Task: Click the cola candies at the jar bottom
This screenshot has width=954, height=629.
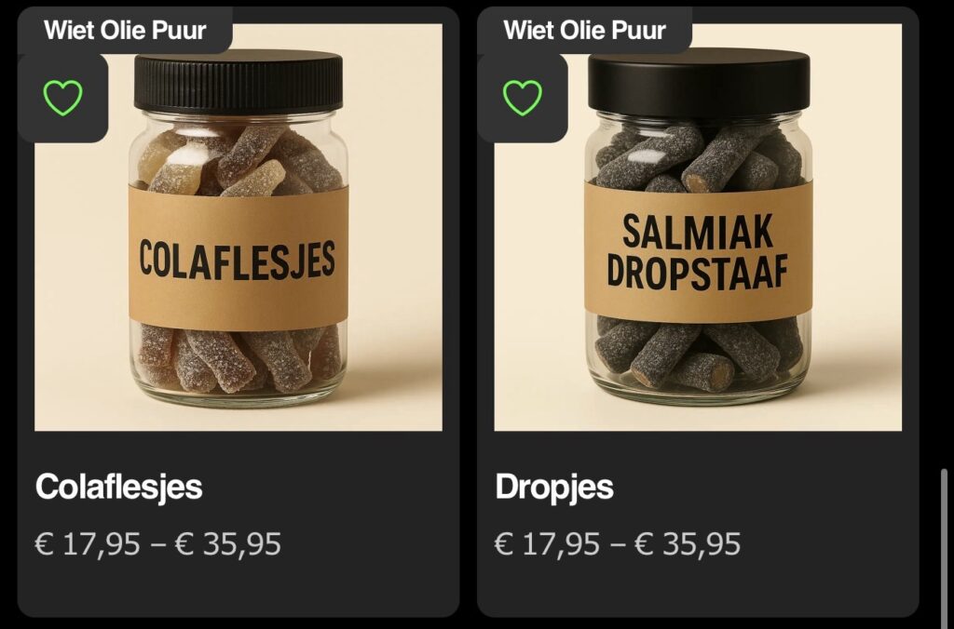Action: pos(238,358)
